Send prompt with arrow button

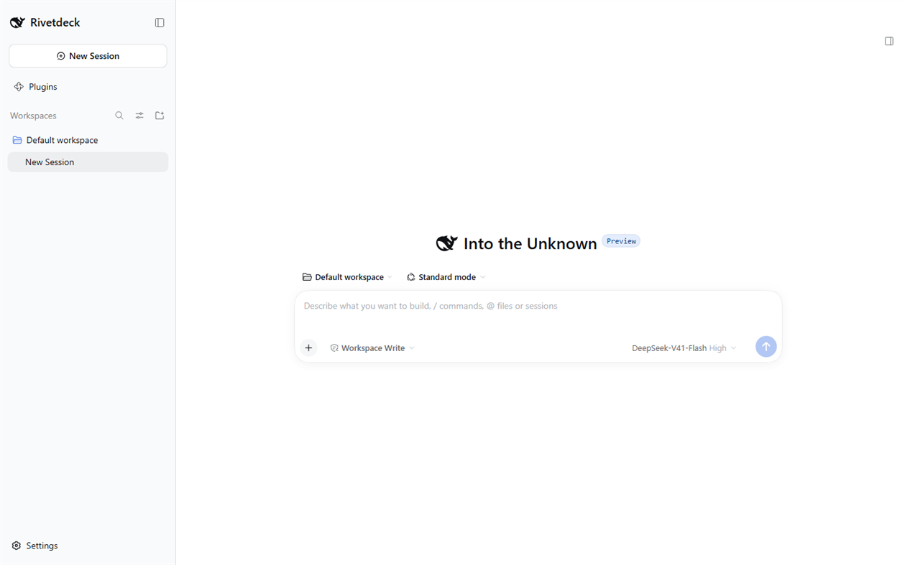(766, 347)
